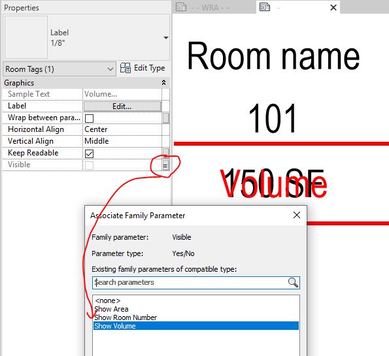This screenshot has height=356, width=389.
Task: Click the Edit Type button label
Action: [149, 68]
